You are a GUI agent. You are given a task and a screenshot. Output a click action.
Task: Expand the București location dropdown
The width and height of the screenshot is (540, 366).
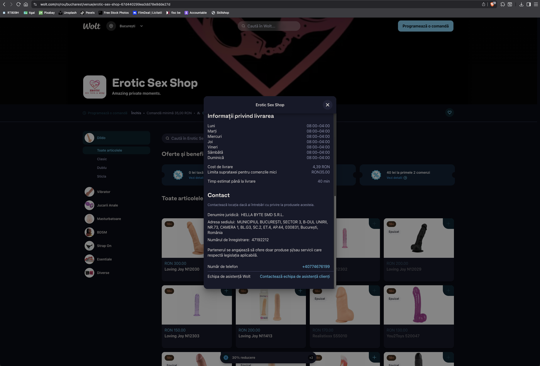click(x=141, y=26)
